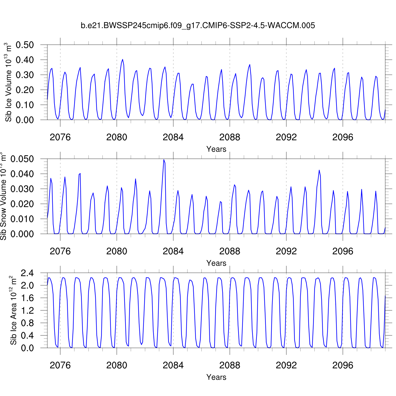Screen dimensions: 396x396
Task: Click the 0.50 tick label on the ice volume axis
Action: [25, 45]
